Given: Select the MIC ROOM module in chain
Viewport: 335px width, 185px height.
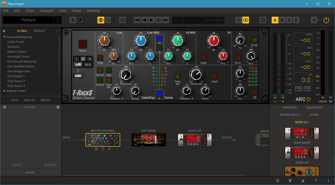Looking at the screenshot, I should point(149,140).
